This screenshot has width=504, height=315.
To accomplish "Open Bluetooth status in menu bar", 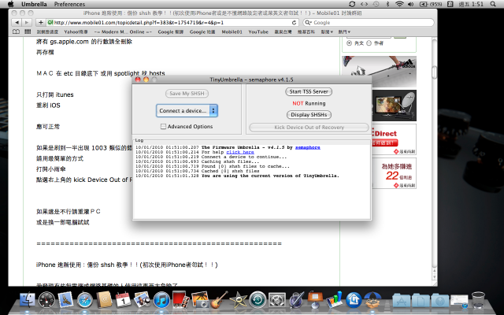I will [387, 4].
